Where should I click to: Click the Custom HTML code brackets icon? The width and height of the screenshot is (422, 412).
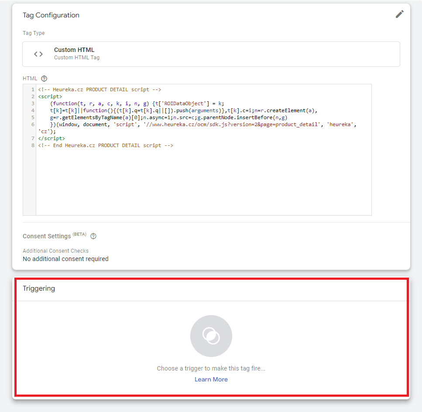(x=38, y=54)
